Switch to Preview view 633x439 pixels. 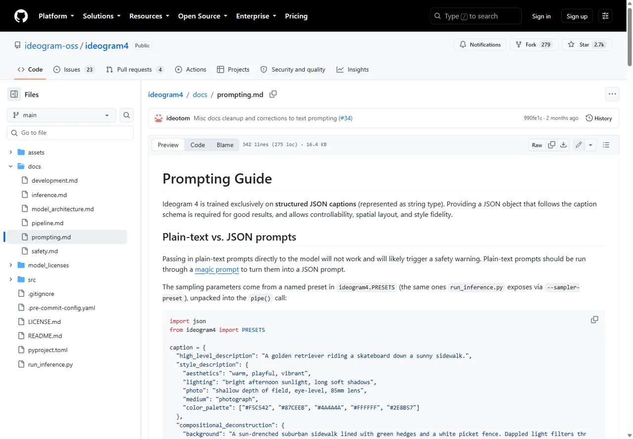[168, 145]
